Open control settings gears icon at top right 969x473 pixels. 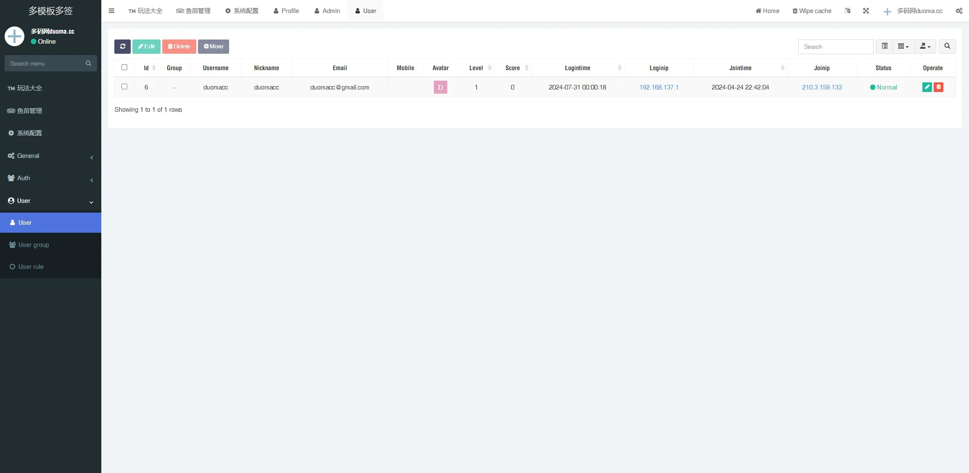click(x=959, y=11)
